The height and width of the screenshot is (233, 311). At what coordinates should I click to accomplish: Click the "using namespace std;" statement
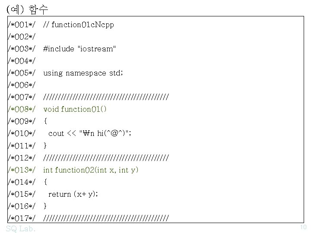tap(83, 73)
